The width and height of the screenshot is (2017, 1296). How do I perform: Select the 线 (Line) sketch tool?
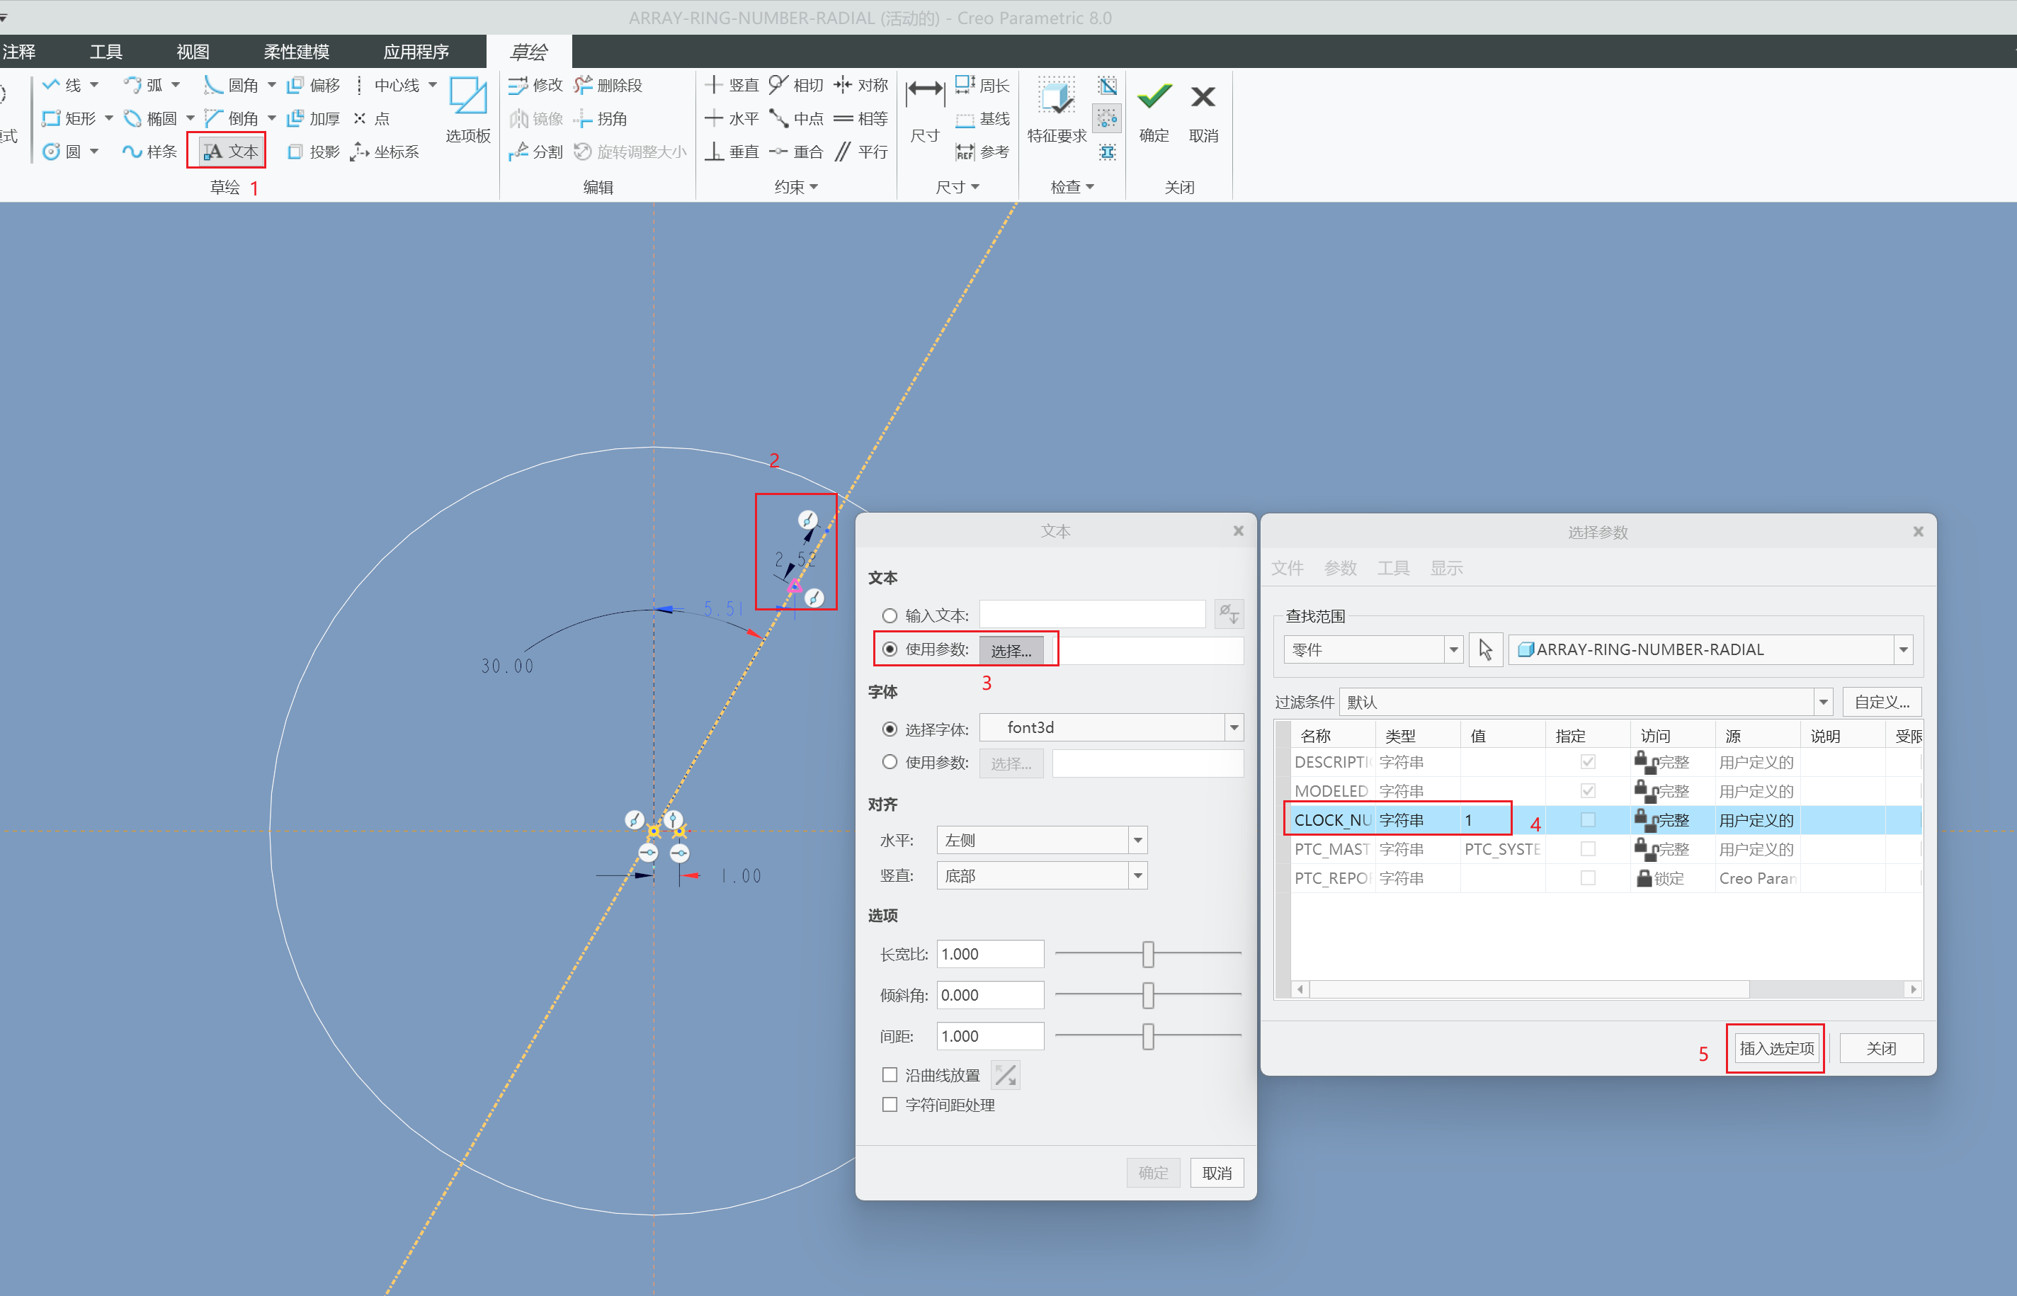(62, 85)
